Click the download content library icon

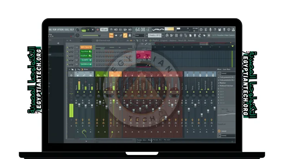[x=234, y=30]
